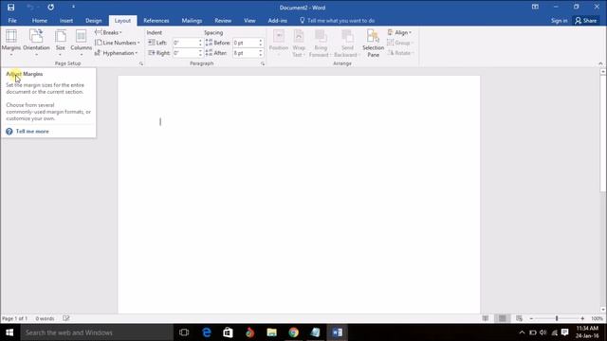Click the Indent Right input field
The width and height of the screenshot is (607, 341).
pos(185,53)
